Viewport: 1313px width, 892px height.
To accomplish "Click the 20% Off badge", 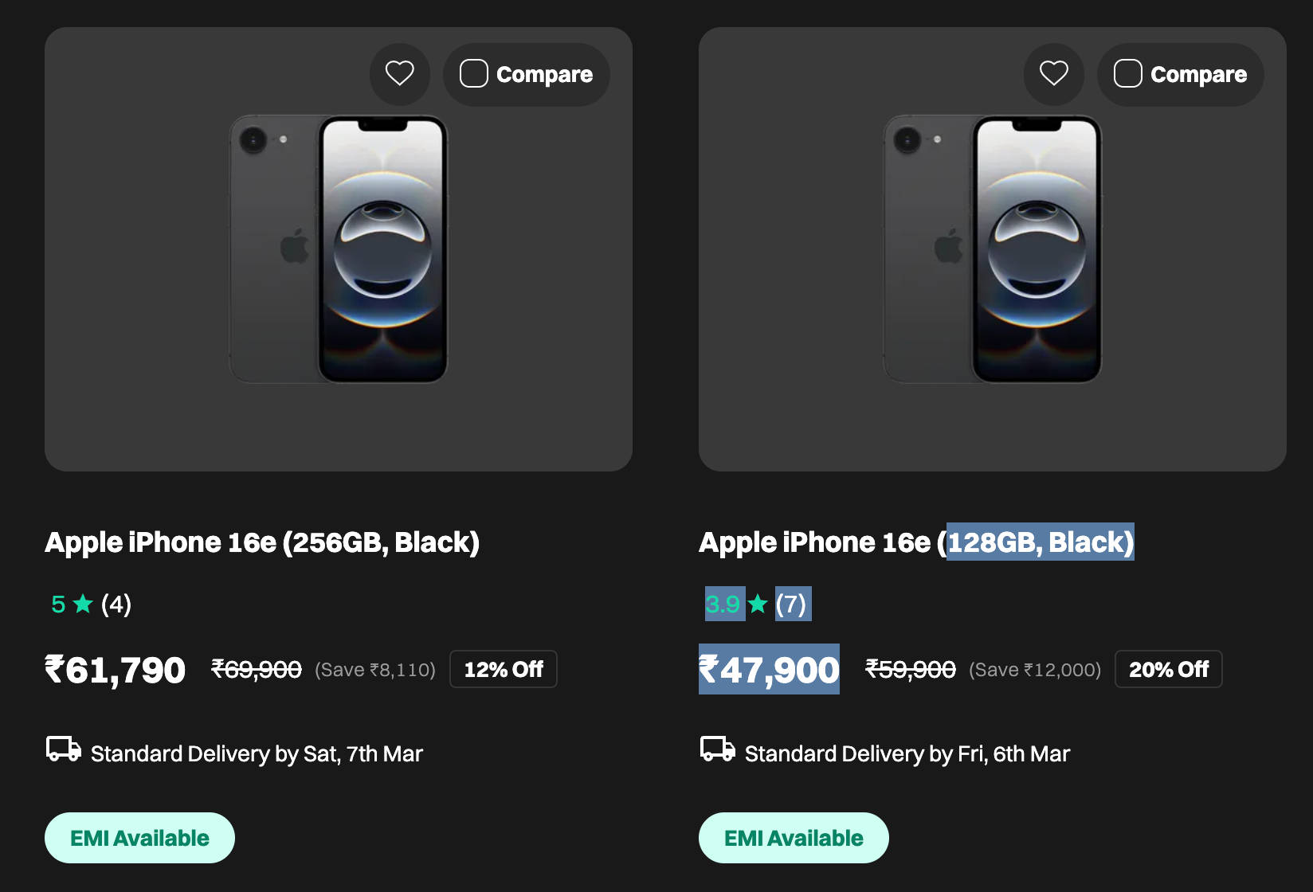I will (x=1168, y=669).
